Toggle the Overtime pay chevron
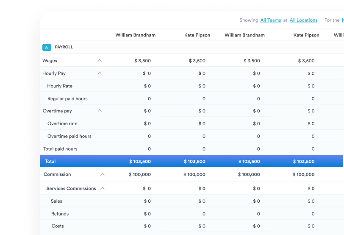 (x=100, y=111)
